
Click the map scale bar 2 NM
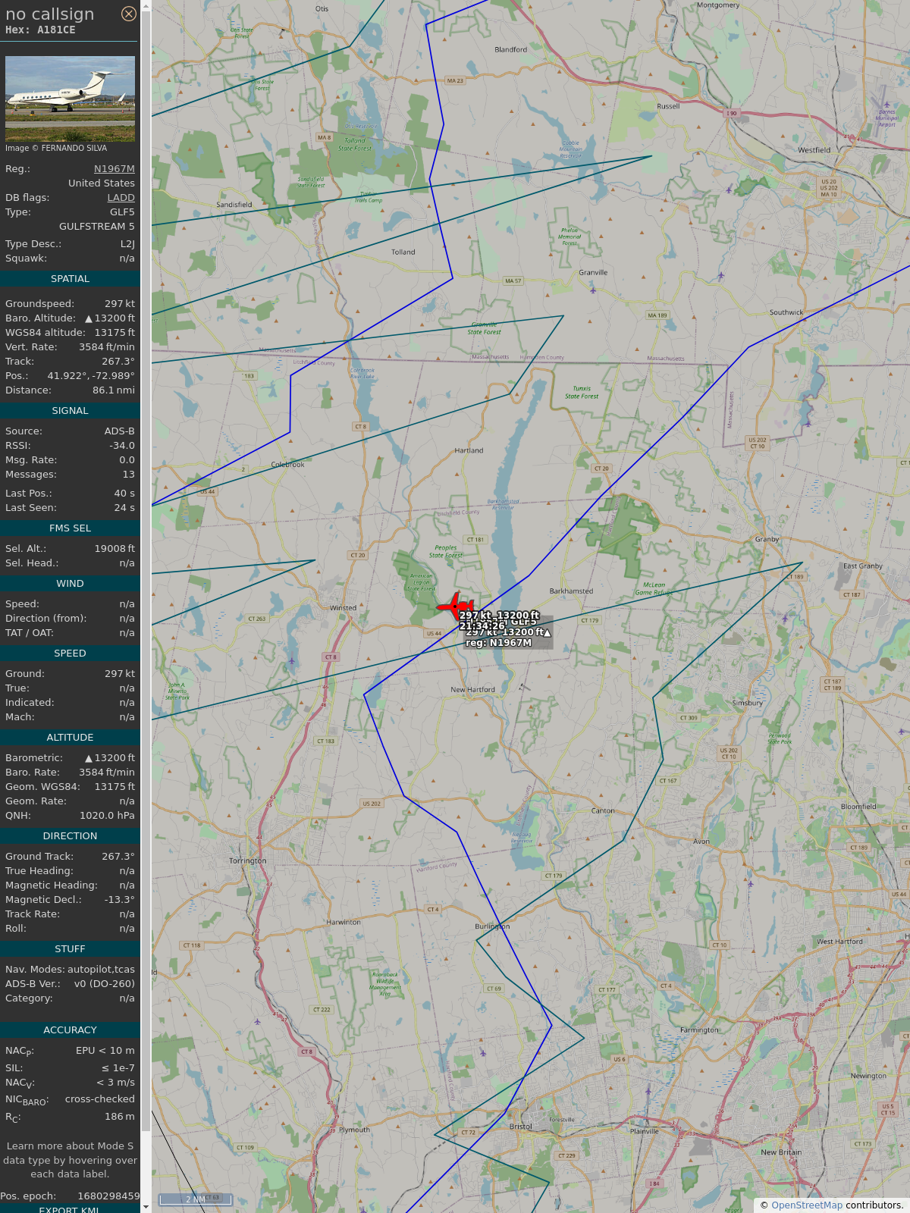pos(195,1199)
